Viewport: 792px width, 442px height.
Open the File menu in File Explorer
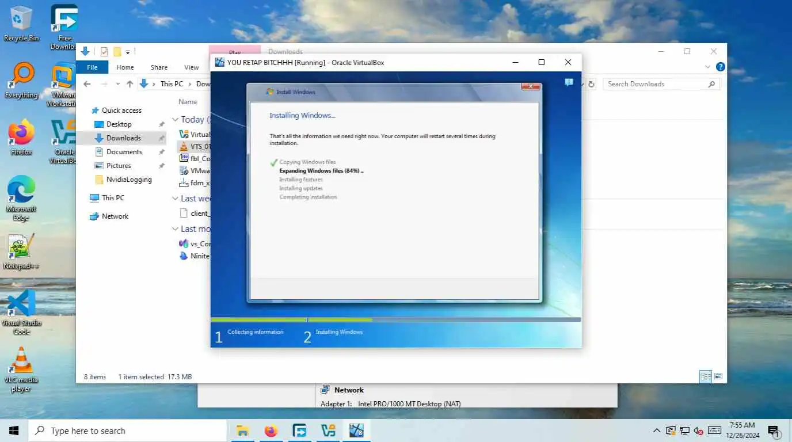(x=92, y=67)
